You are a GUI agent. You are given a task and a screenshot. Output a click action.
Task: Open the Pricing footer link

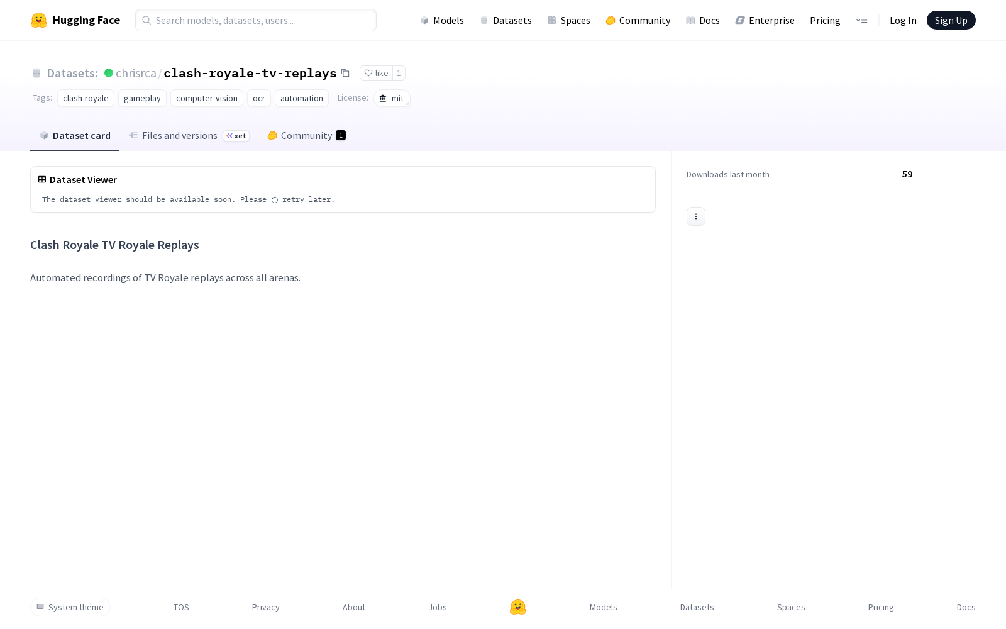[x=881, y=607]
